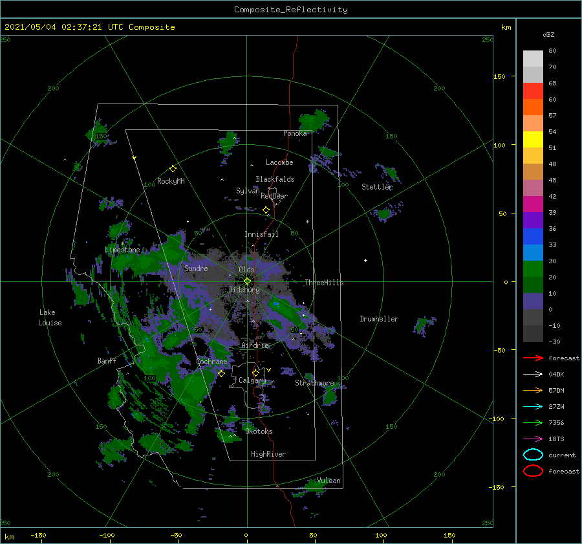Click the Sundre town label

(196, 268)
